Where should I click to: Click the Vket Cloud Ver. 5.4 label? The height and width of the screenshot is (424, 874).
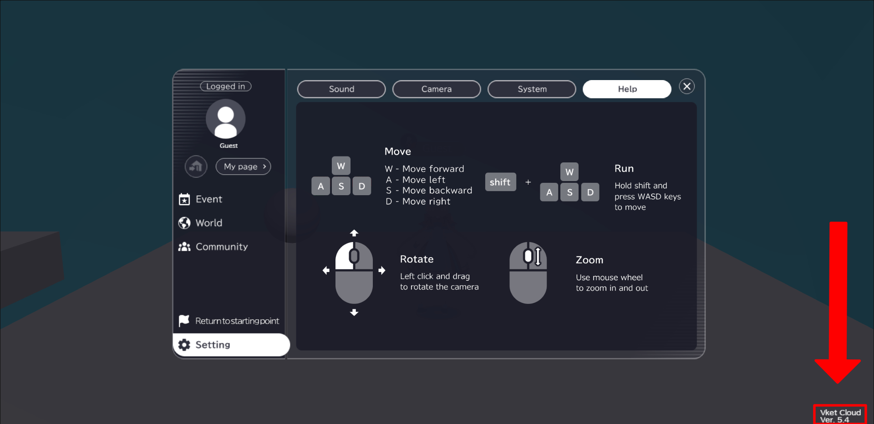tap(840, 414)
